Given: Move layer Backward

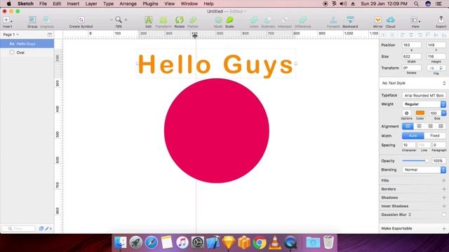Looking at the screenshot, I should [350, 20].
